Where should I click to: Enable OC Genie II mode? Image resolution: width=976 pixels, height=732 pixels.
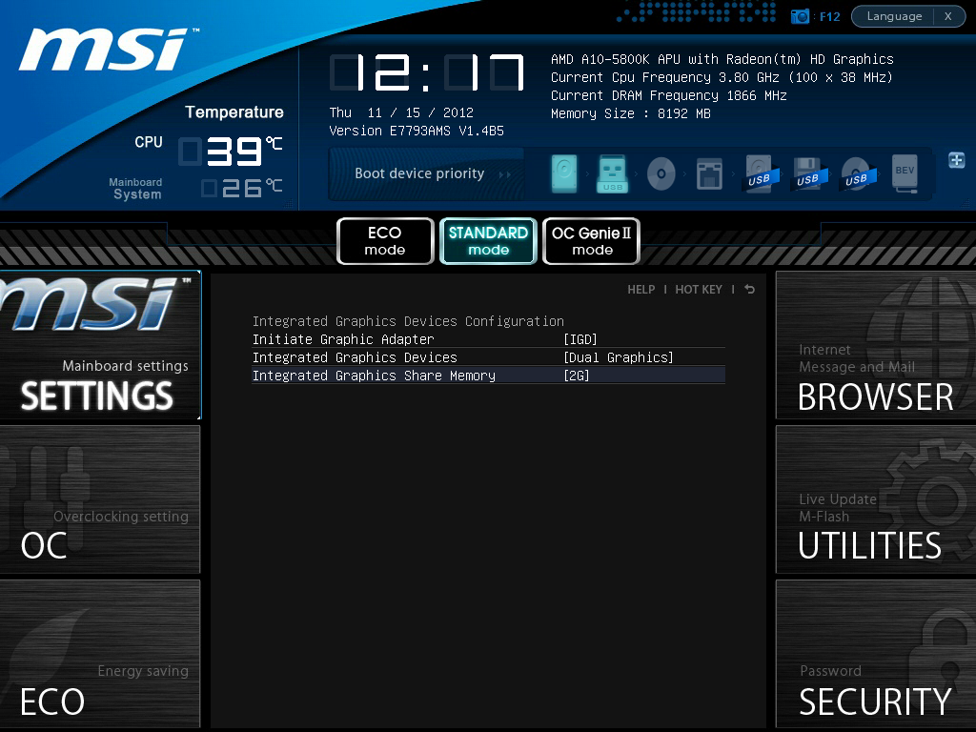(x=591, y=241)
